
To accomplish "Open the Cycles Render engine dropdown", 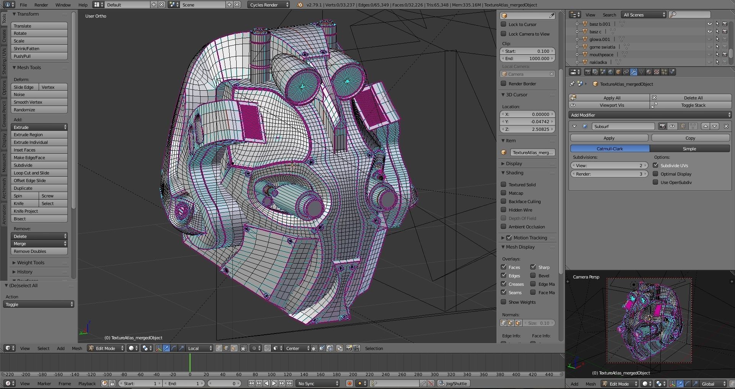I will (x=269, y=5).
